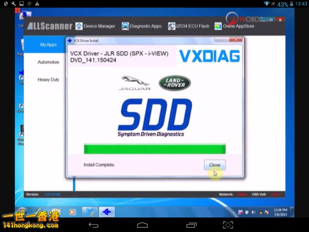Click the Online AppStore icon
Image resolution: width=309 pixels, height=232 pixels.
[218, 26]
